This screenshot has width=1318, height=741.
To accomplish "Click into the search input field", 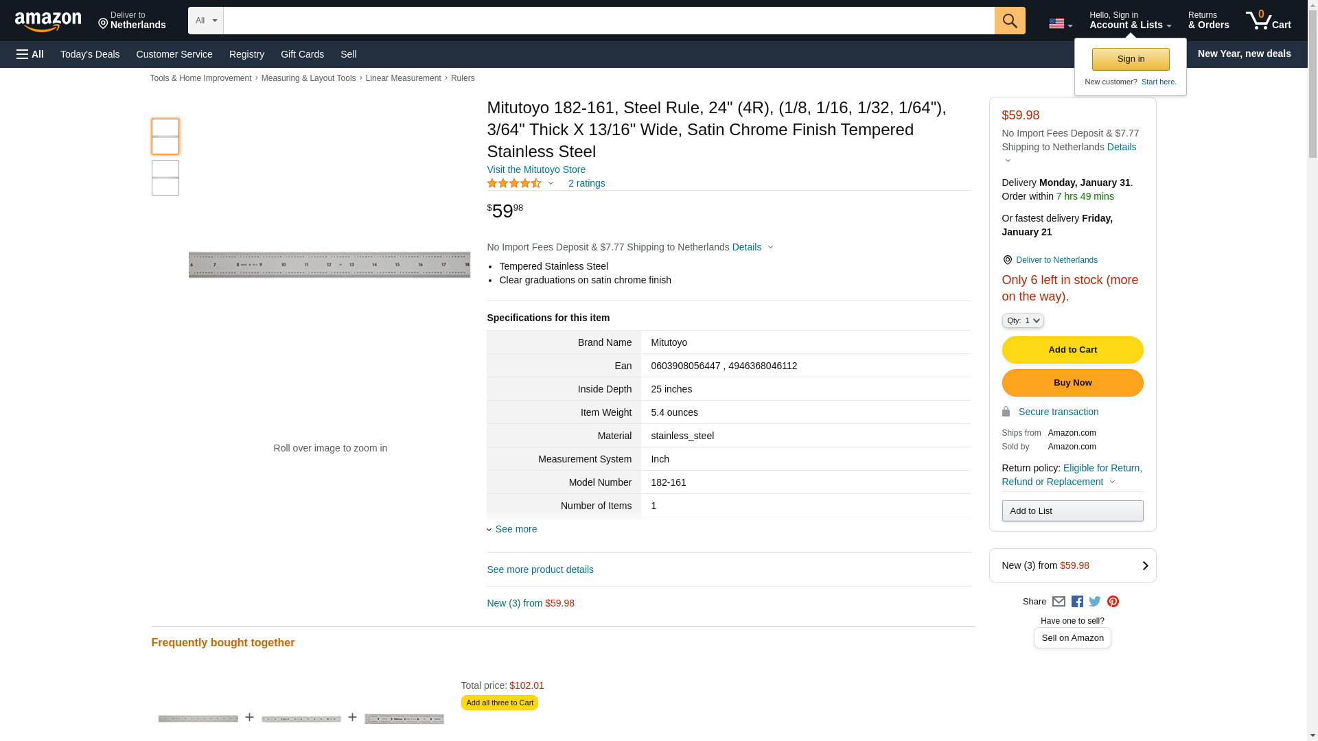I will tap(608, 21).
